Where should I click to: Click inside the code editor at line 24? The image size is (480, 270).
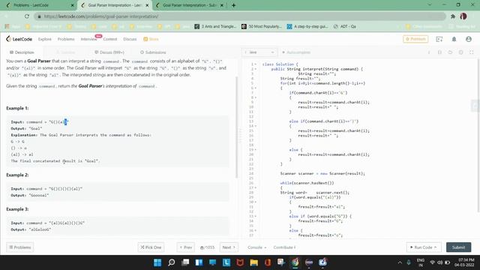[x=322, y=173]
